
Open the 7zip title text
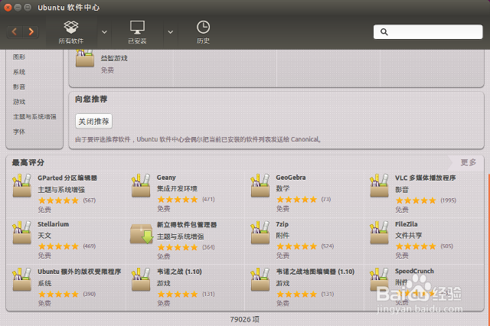[282, 224]
